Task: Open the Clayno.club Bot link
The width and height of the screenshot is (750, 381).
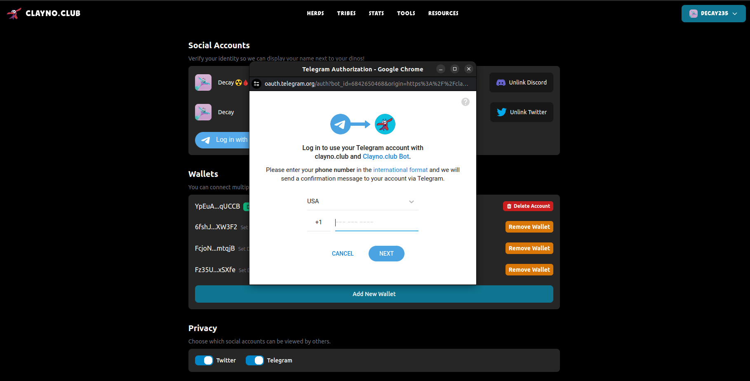Action: click(386, 157)
